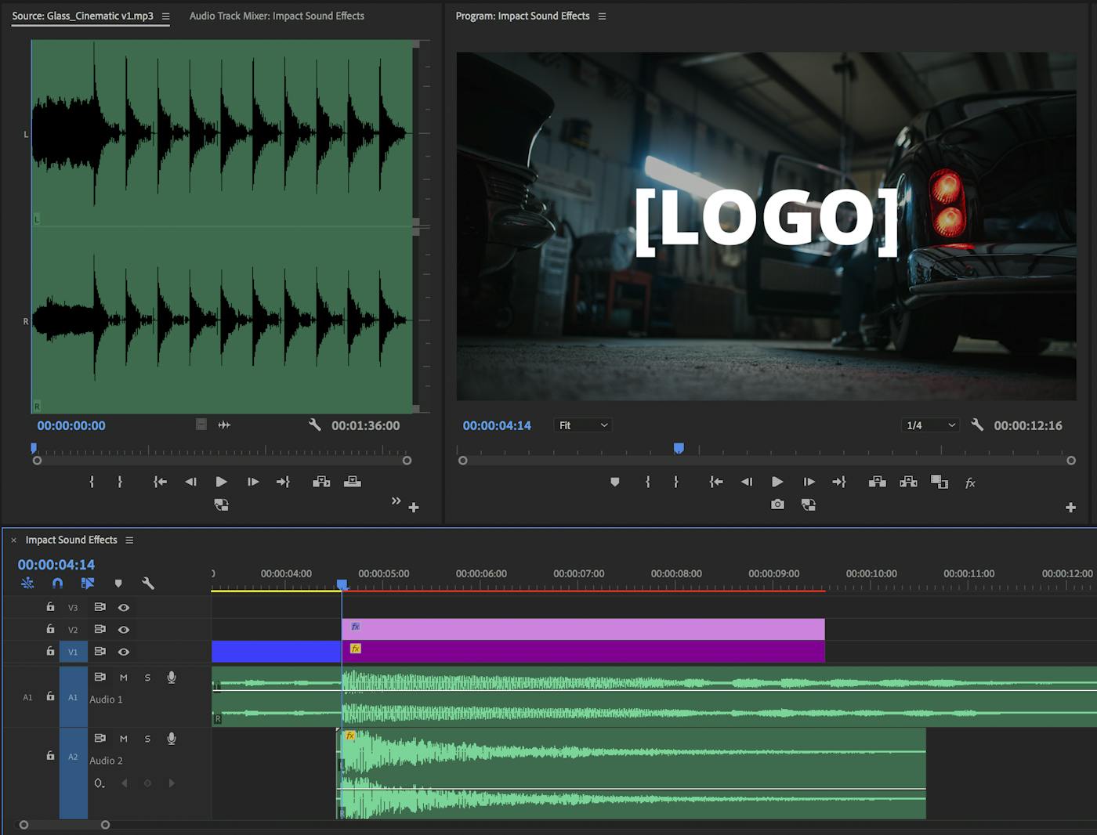Solo the Audio 2 track

coord(147,739)
